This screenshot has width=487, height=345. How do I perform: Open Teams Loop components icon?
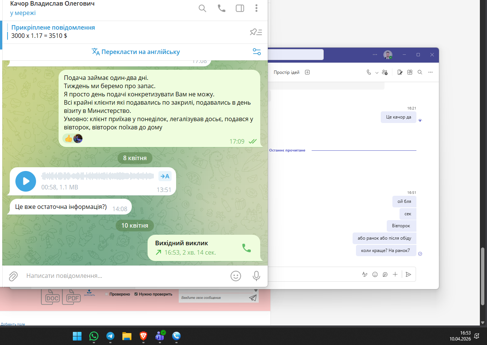[x=385, y=274]
